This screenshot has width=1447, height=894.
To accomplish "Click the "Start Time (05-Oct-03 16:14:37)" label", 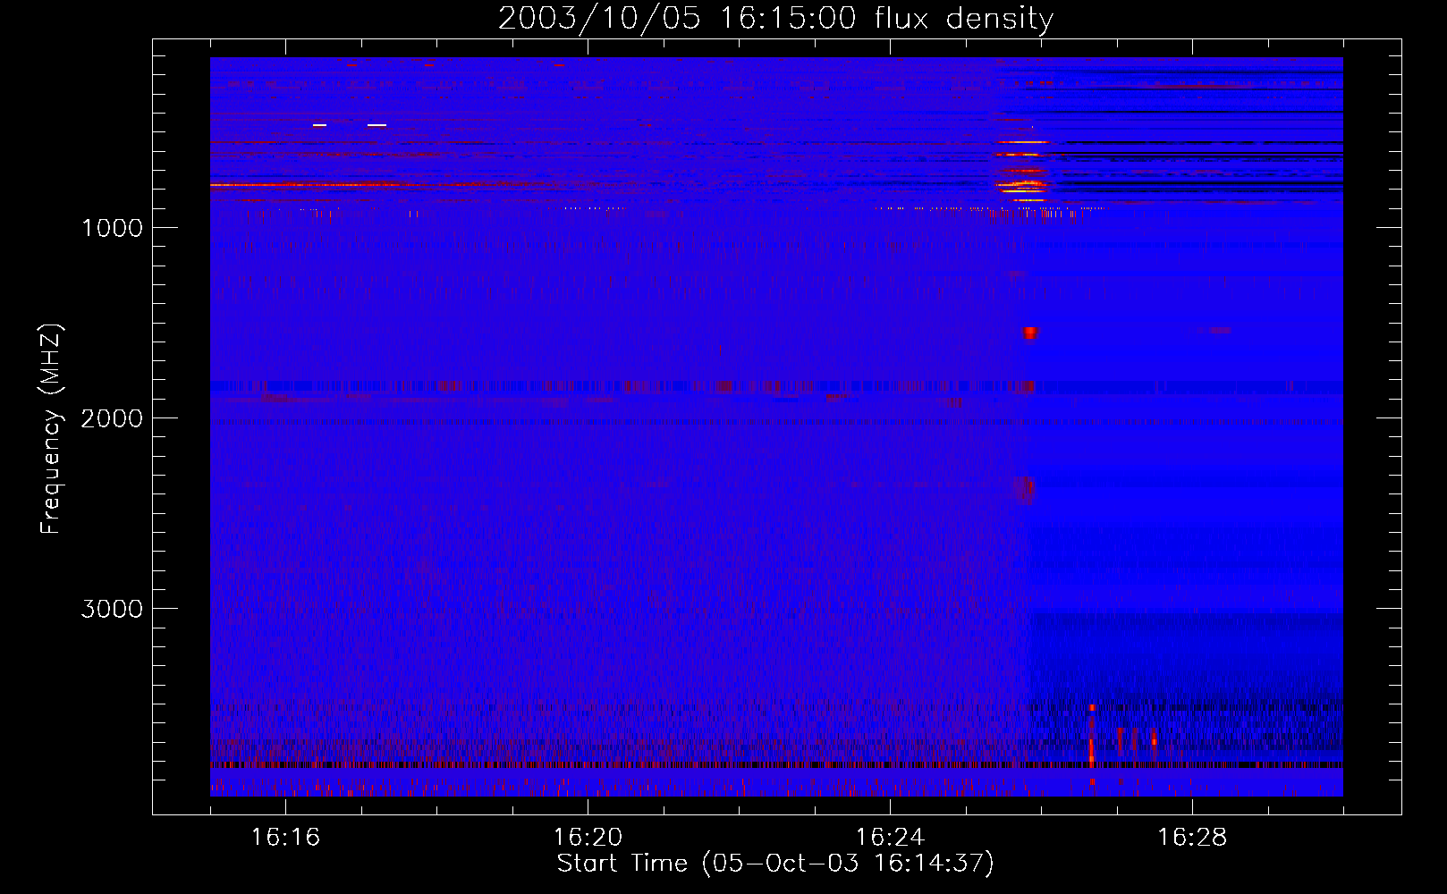I will 775,864.
